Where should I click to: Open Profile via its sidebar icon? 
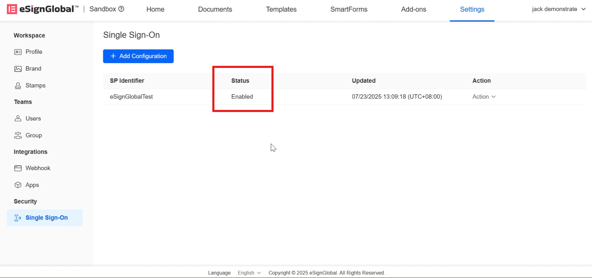click(18, 52)
